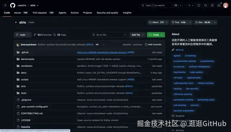Click the search bar in header
The image size is (231, 132).
coord(156,5)
